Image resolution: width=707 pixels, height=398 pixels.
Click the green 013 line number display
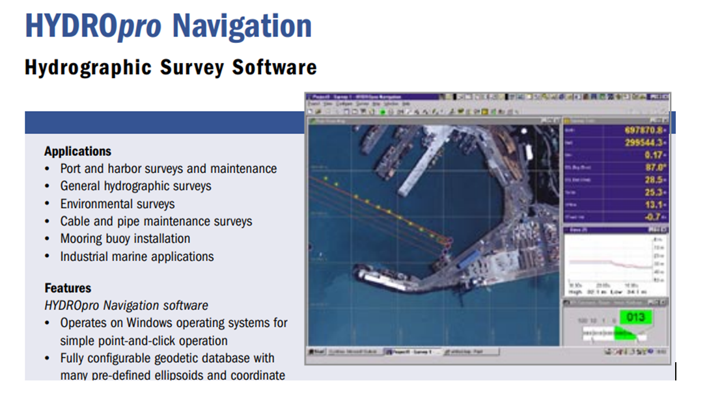tap(635, 317)
